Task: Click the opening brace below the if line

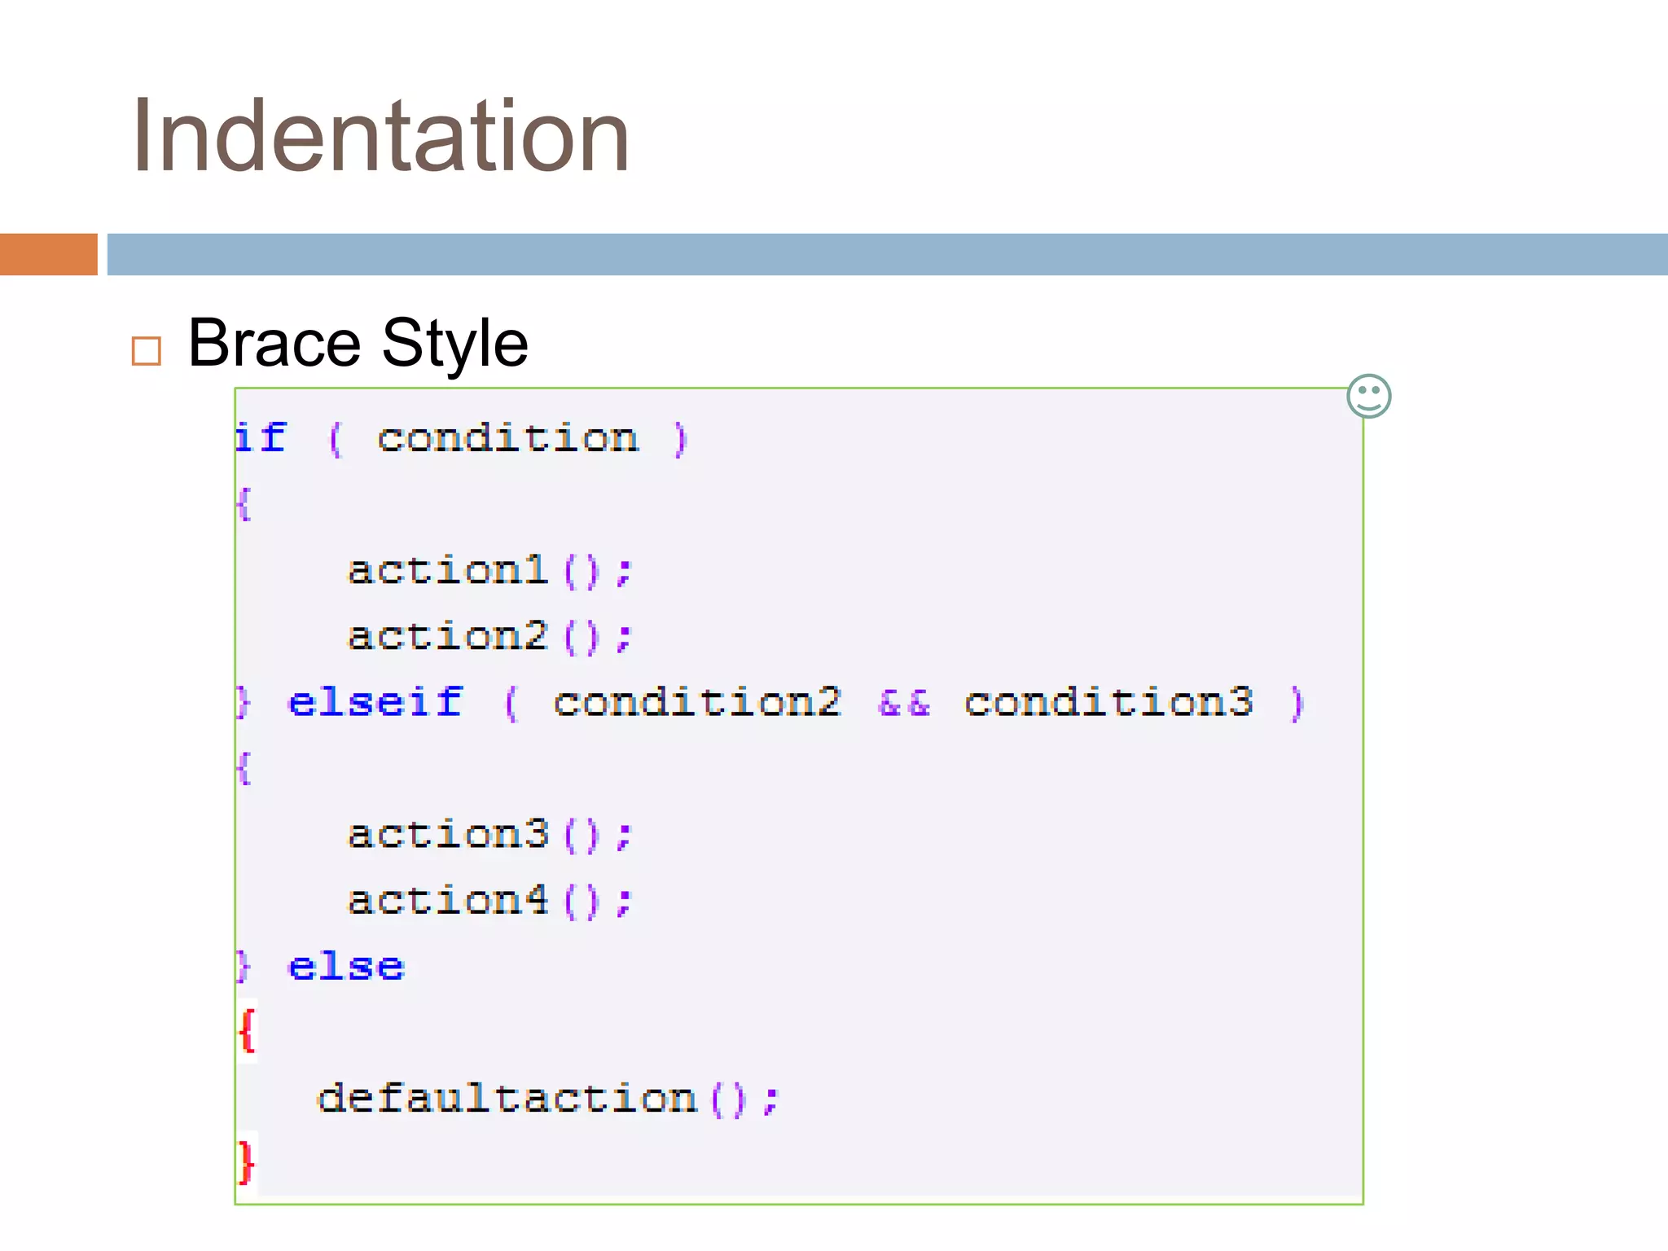Action: pos(244,504)
